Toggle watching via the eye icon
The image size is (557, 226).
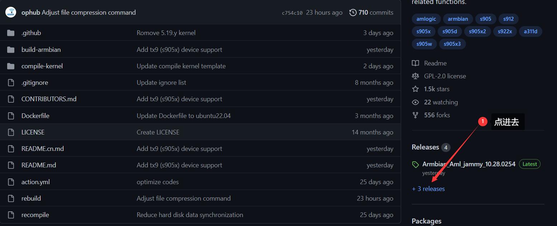click(415, 102)
